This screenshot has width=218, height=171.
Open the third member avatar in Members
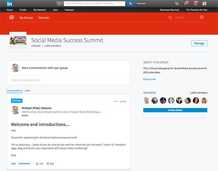click(x=163, y=101)
